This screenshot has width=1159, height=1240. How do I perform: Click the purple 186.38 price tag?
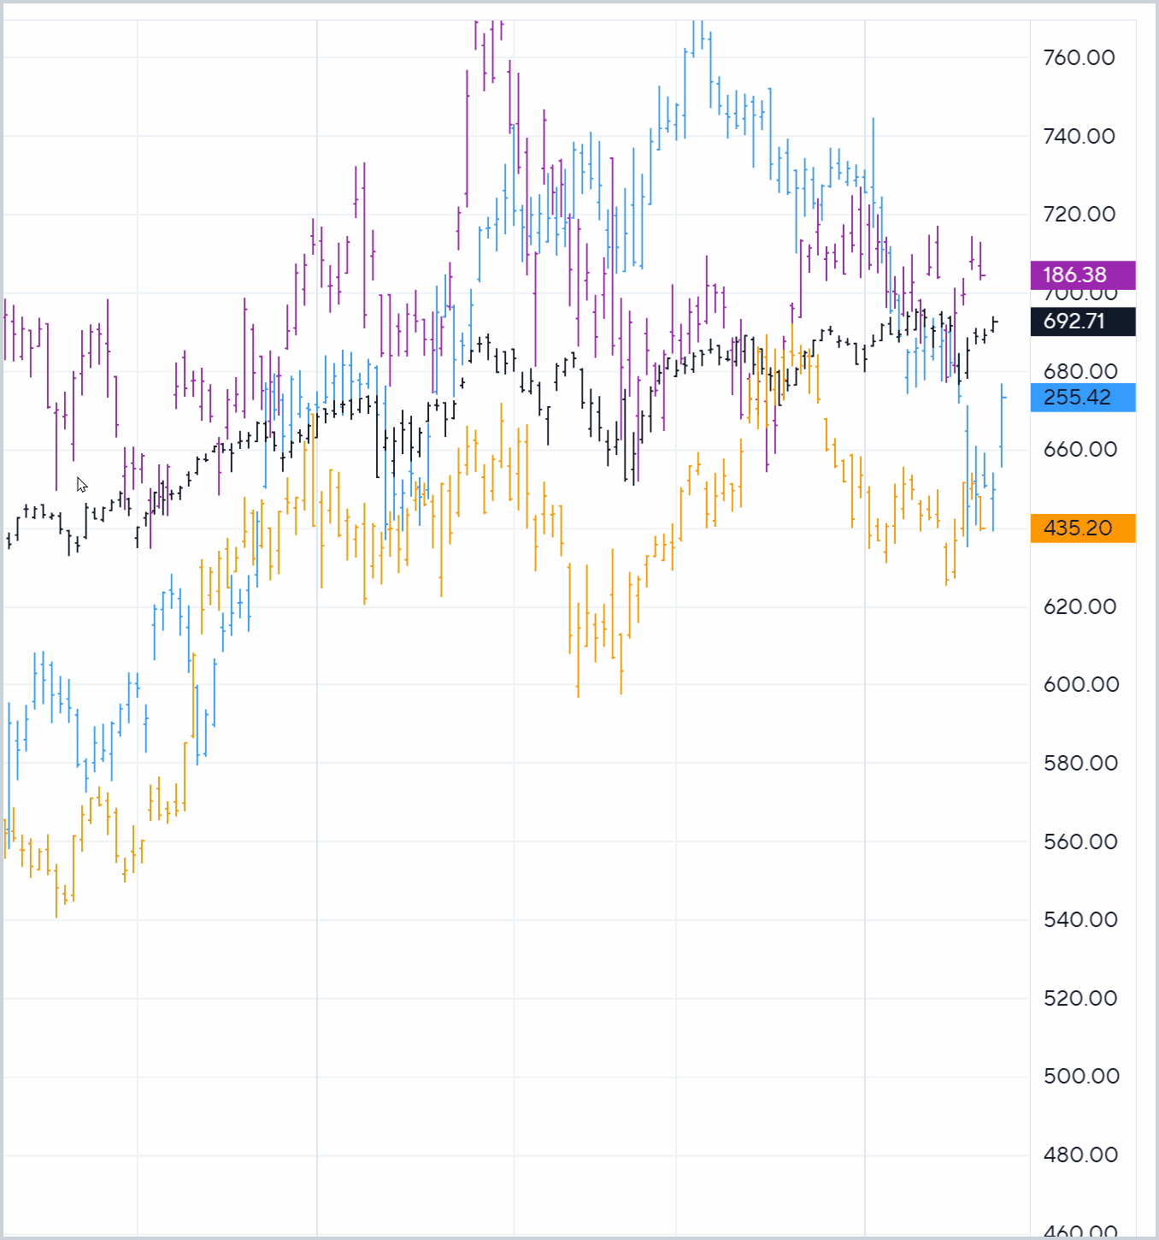click(1082, 275)
